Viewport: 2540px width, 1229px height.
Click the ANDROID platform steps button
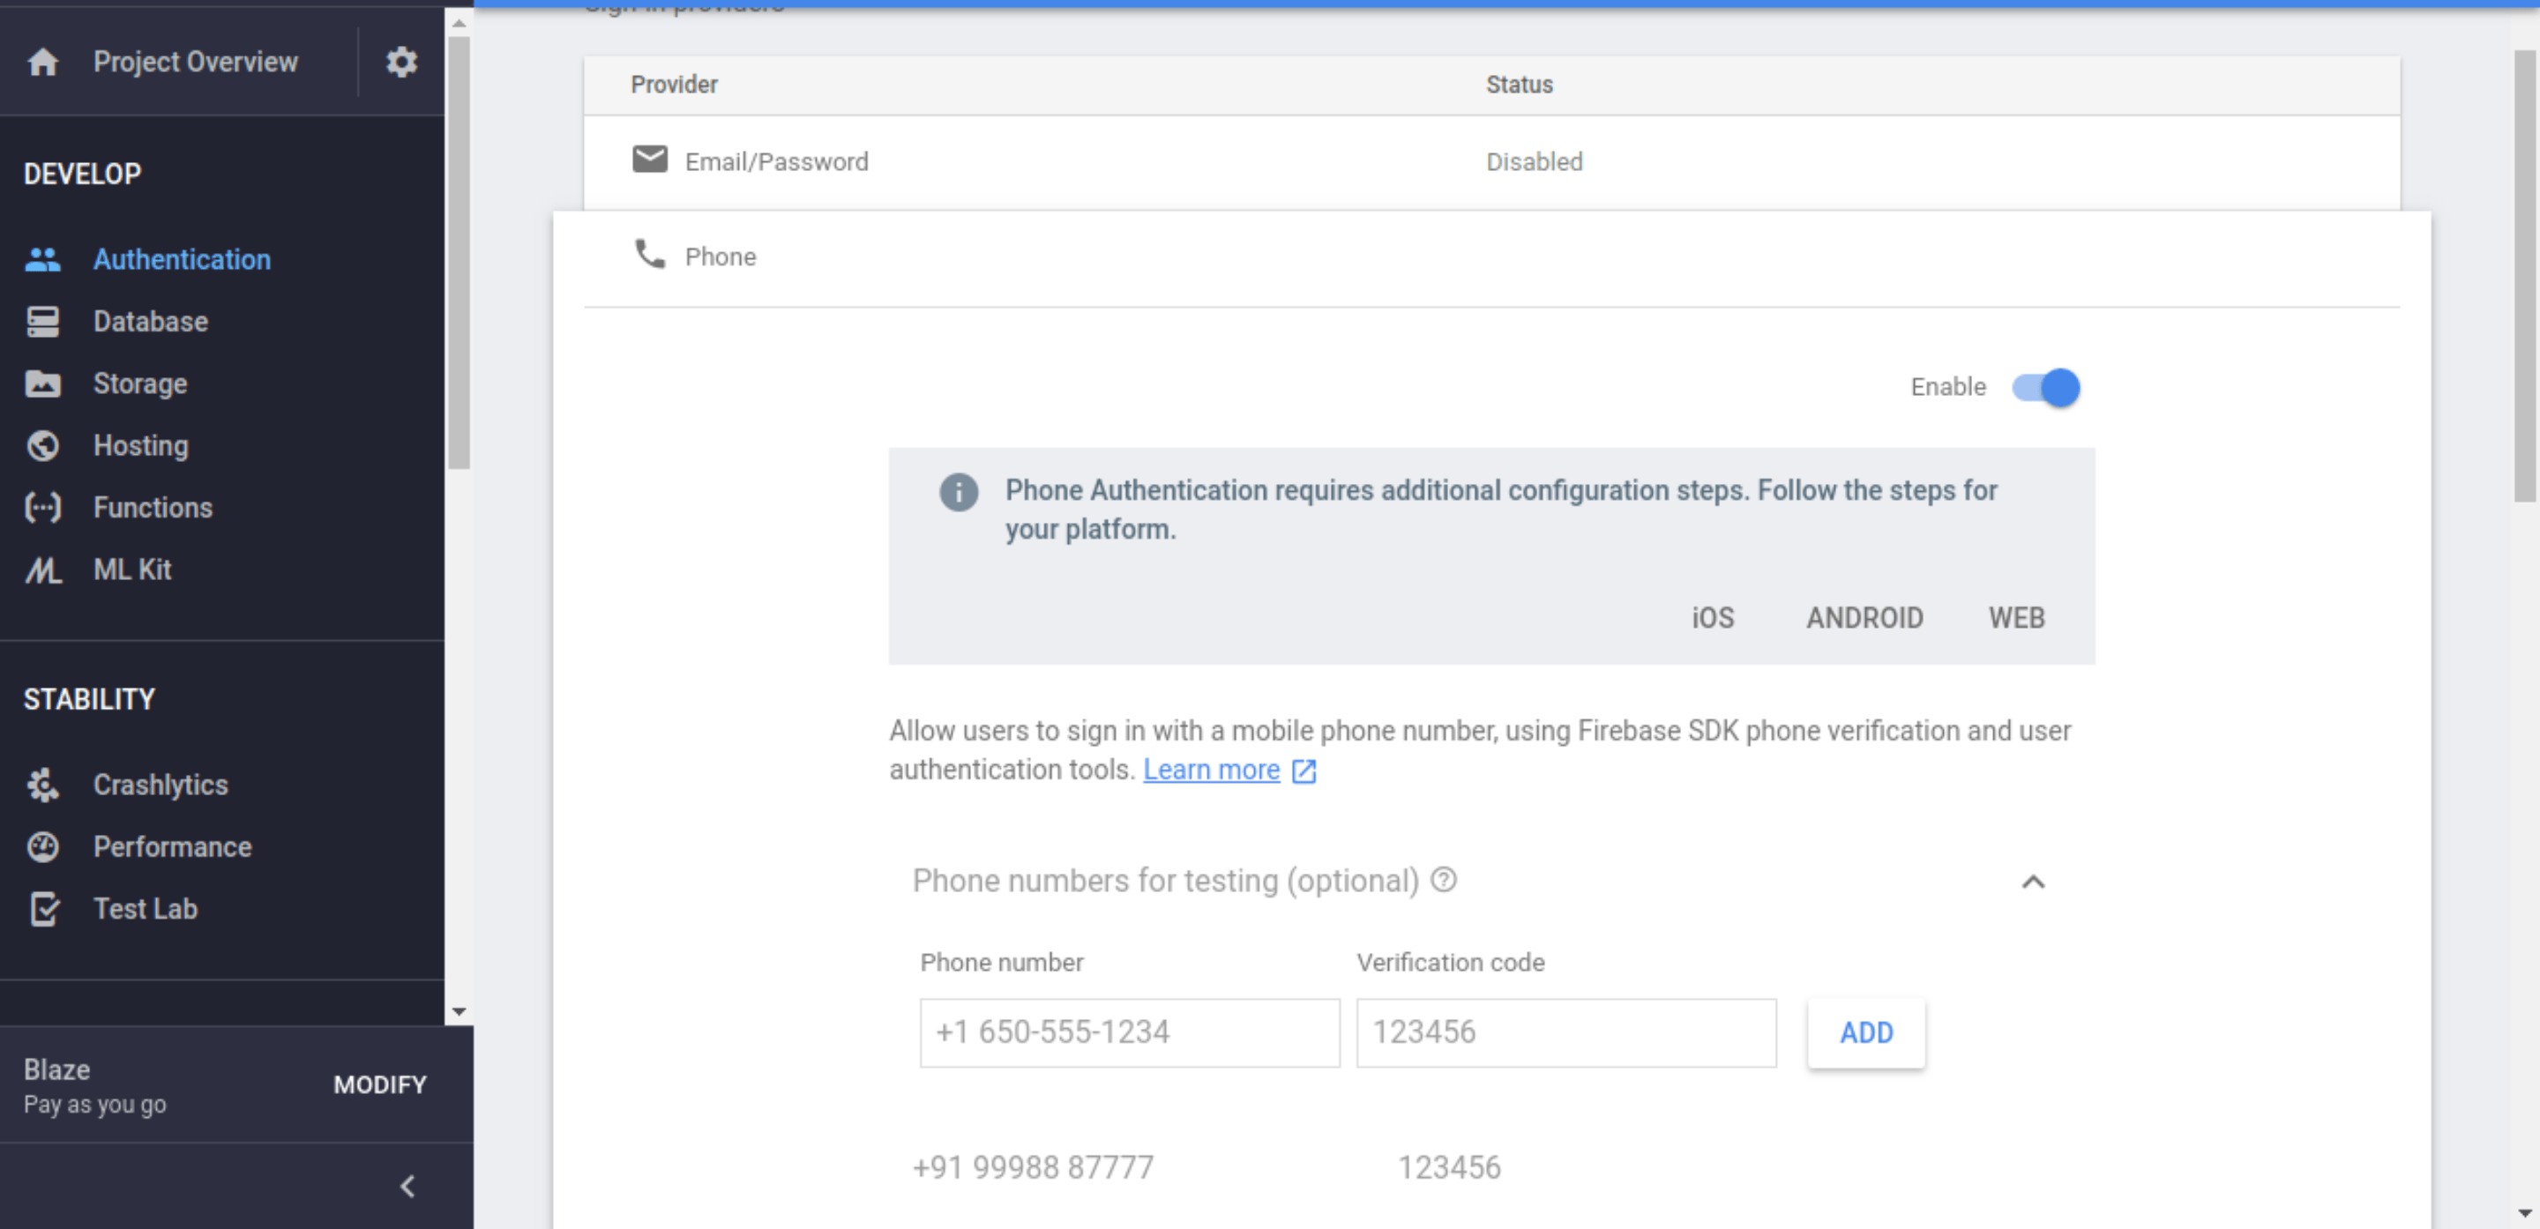click(x=1864, y=618)
